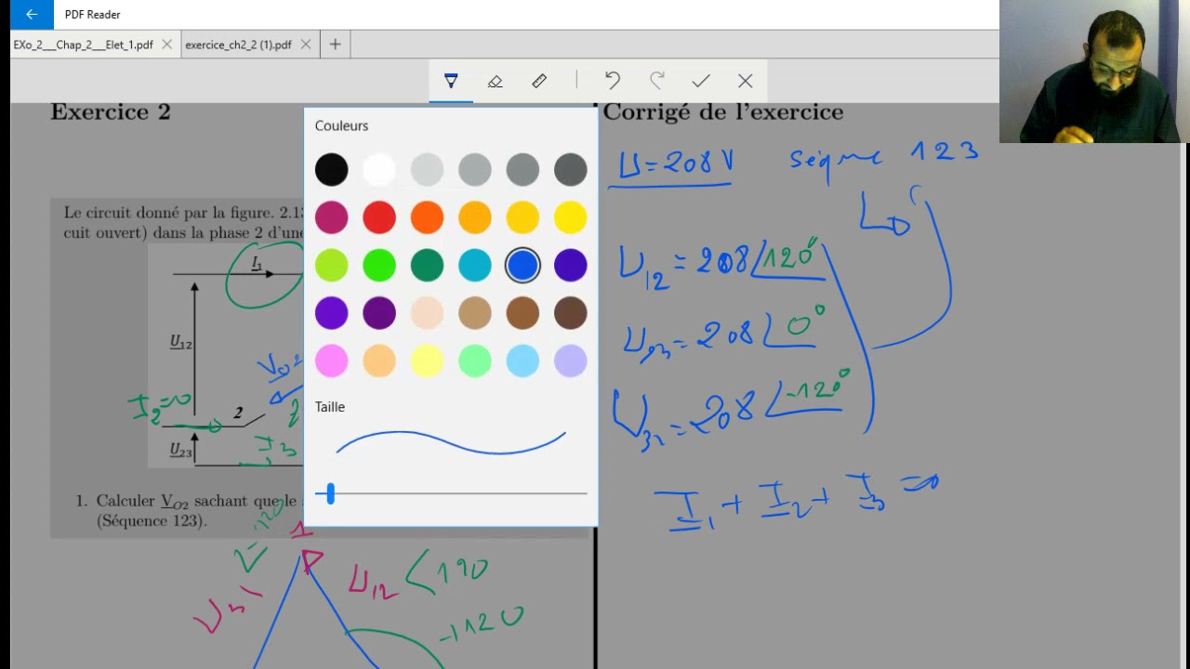
Task: Click the redo arrow icon
Action: 657,81
